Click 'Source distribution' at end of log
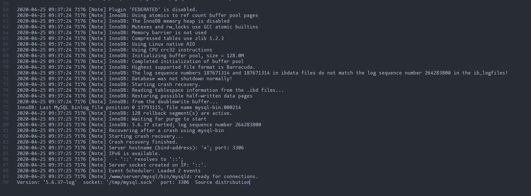Image resolution: width=531 pixels, height=196 pixels. 222,182
